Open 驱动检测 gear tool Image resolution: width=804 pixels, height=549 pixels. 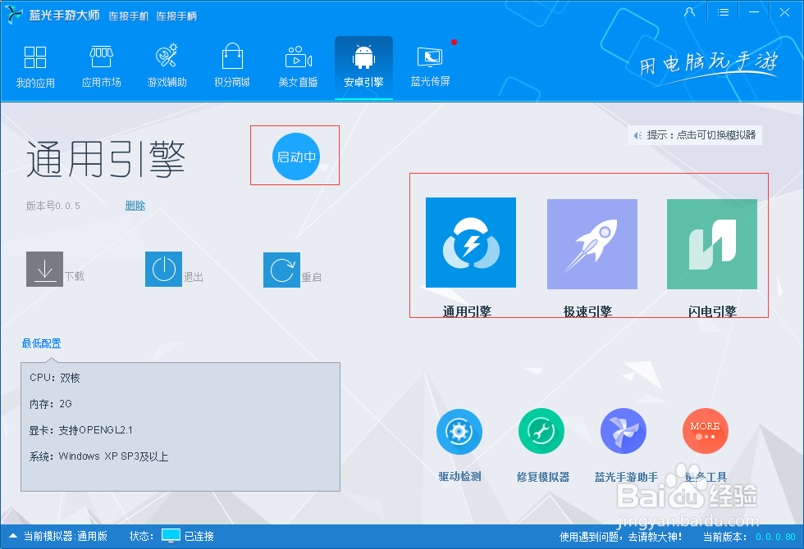(x=459, y=431)
